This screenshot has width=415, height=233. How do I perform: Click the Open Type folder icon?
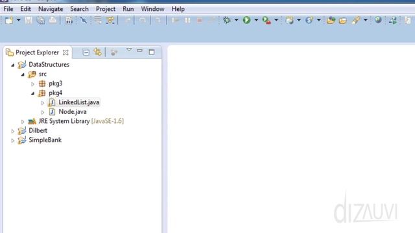[x=331, y=20]
